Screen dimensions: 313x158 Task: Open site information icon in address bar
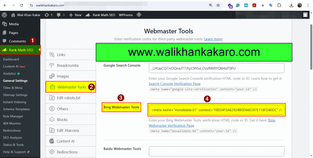[31, 6]
